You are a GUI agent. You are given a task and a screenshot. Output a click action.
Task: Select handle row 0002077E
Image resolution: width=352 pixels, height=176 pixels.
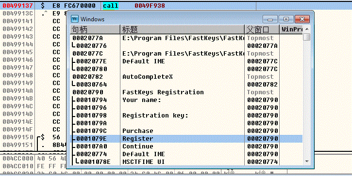point(186,61)
